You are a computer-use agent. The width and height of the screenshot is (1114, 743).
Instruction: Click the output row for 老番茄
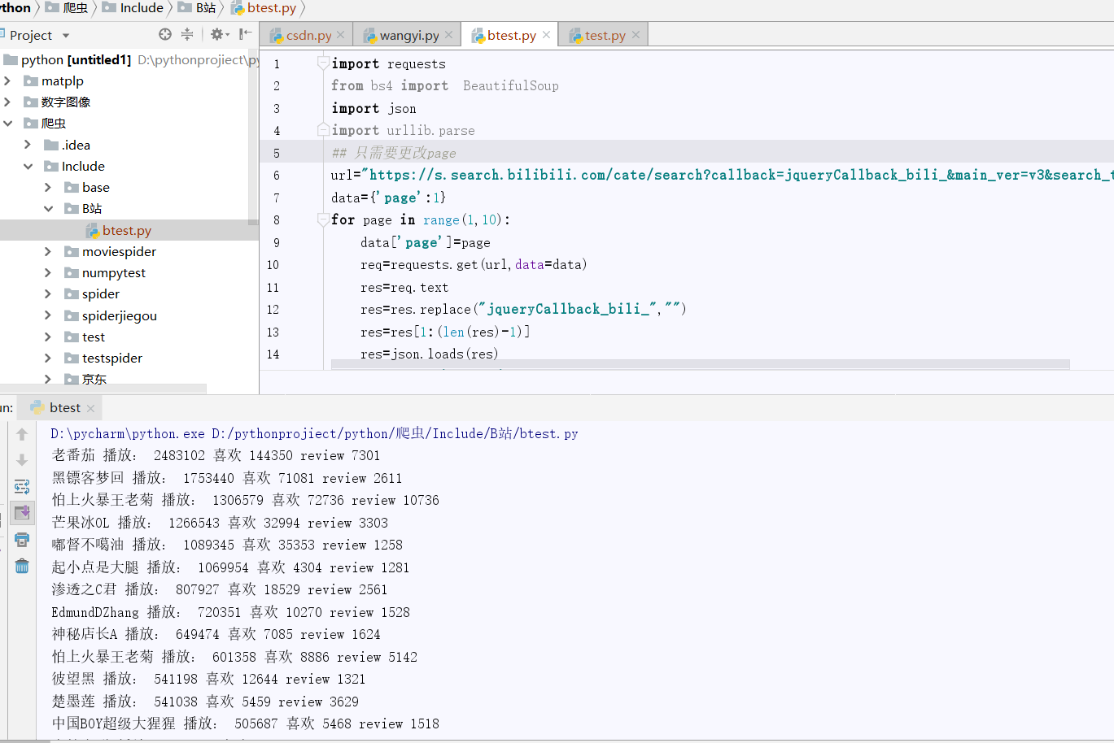pos(216,455)
